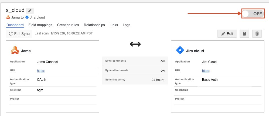The height and width of the screenshot is (116, 269).
Task: Go to the Creation rules tab
Action: 68,25
